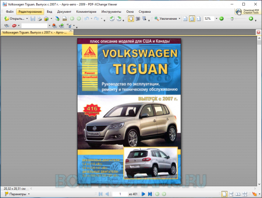Click Download PDF Creation Tools button
The width and height of the screenshot is (262, 198).
click(248, 11)
